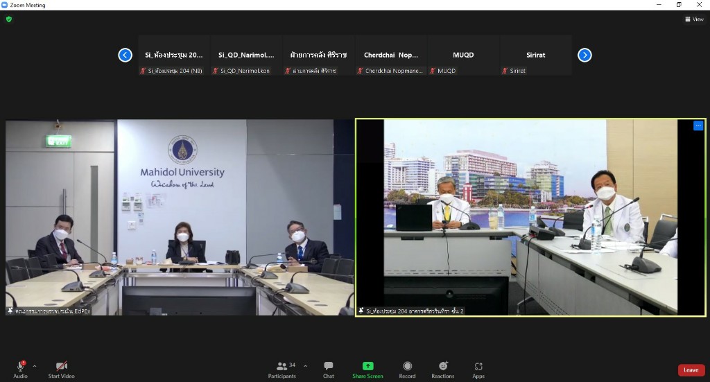Select the Cherdchai Nop... participant tile
The width and height of the screenshot is (710, 382).
pyautogui.click(x=391, y=55)
